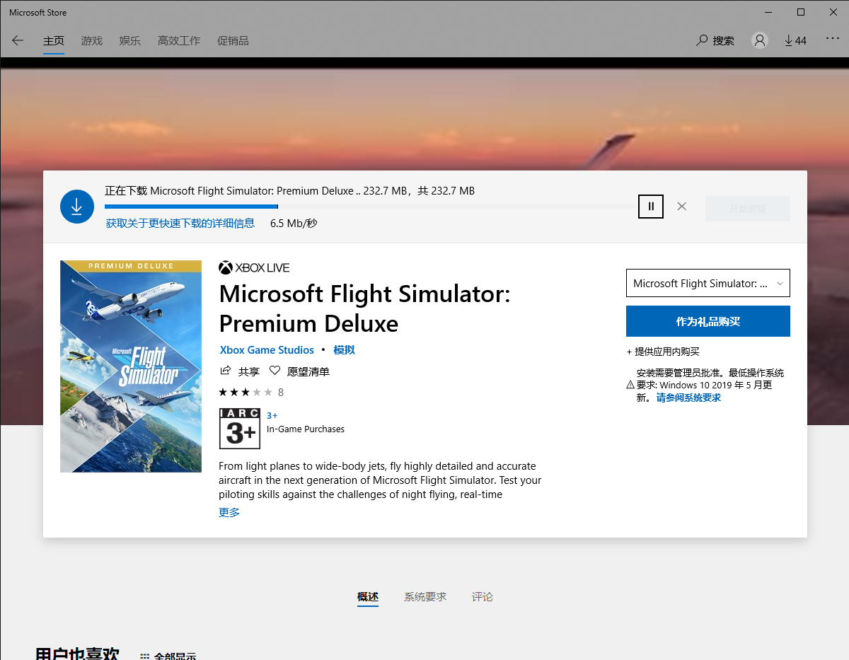Open the 游戏 games tab
Screen dimensions: 849x660
point(92,41)
